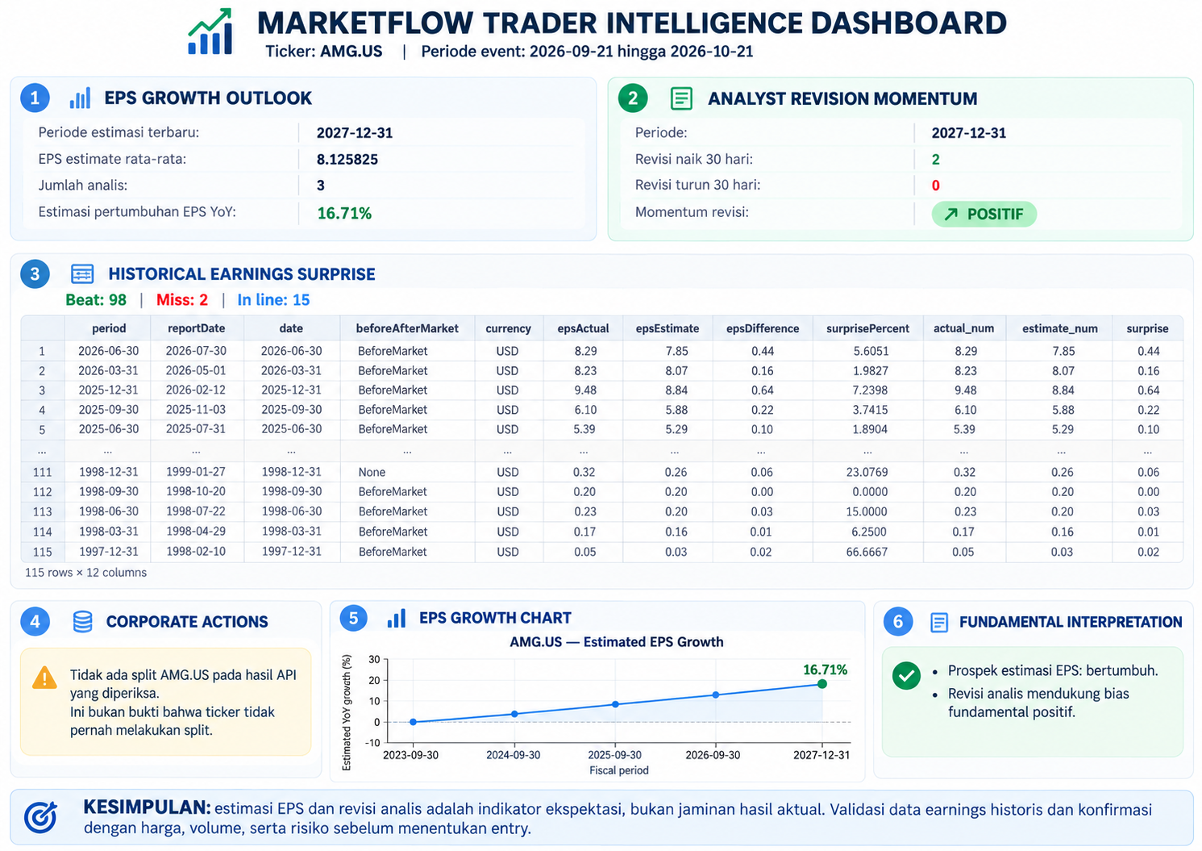The image size is (1202, 851).
Task: Select the event period "2026-09-21 hingga 2026-10-21"
Action: point(642,52)
